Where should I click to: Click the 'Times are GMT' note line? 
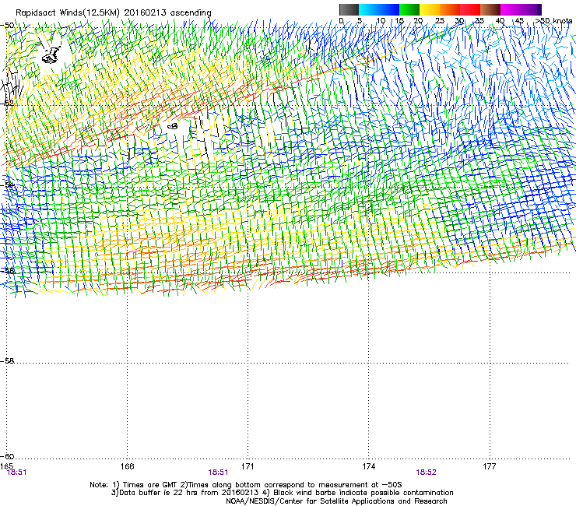[246, 485]
